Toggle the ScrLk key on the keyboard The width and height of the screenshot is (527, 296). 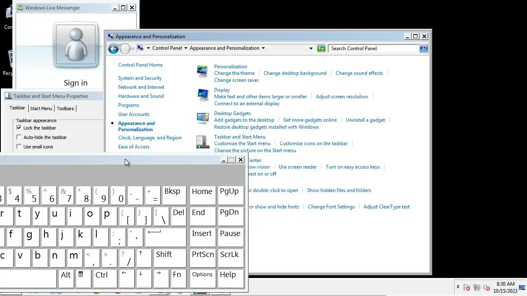point(231,258)
